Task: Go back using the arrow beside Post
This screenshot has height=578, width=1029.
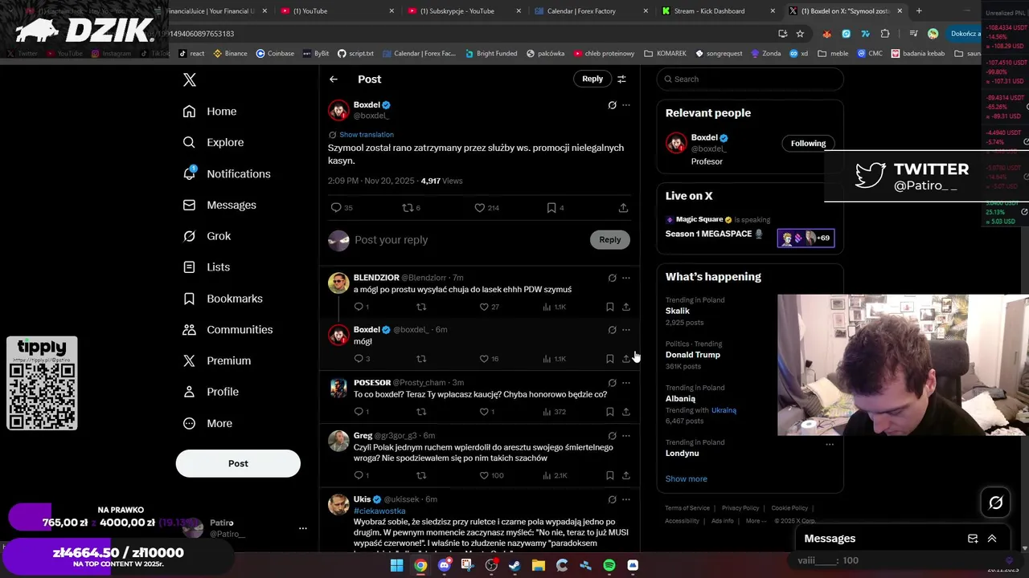Action: tap(334, 79)
